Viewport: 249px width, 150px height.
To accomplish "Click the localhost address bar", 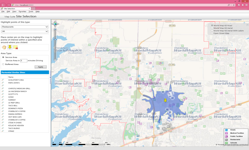I will coord(119,5).
